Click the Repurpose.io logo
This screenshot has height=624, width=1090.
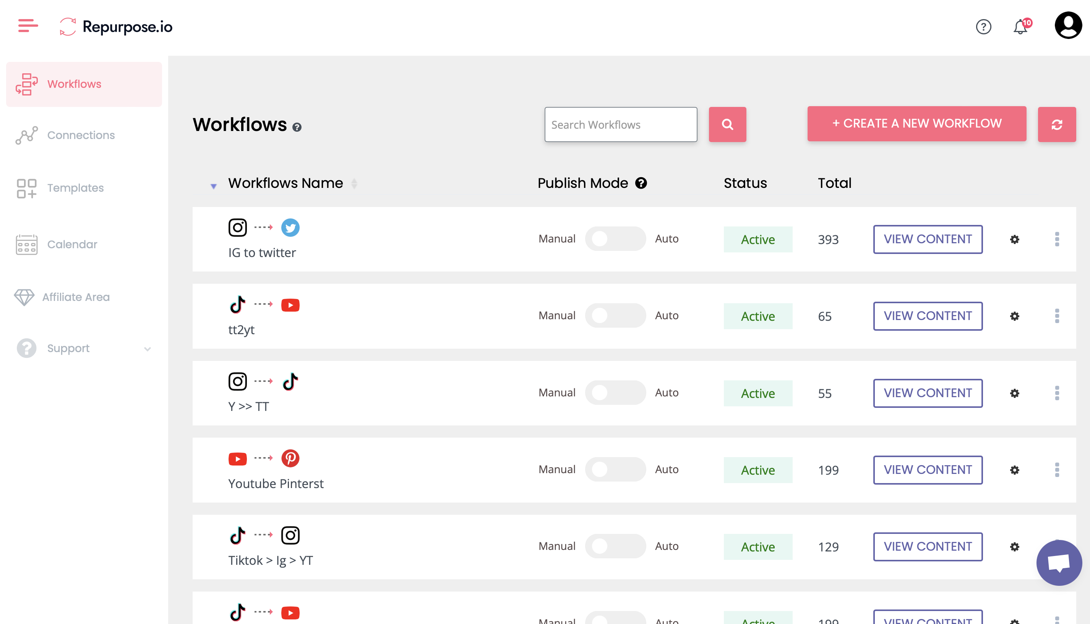click(x=116, y=27)
